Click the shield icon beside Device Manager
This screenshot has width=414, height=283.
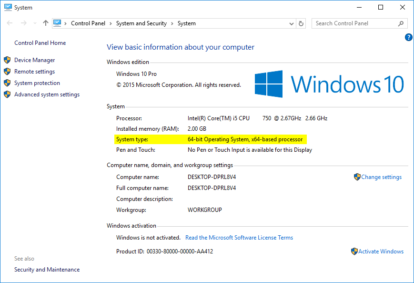click(7, 60)
